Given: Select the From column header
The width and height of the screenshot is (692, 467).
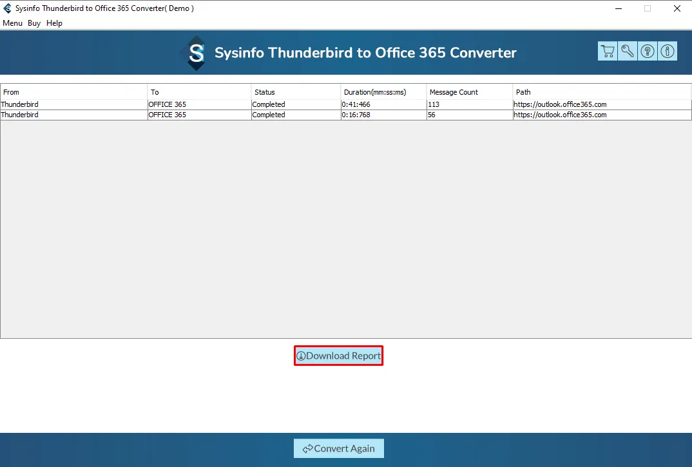Looking at the screenshot, I should [x=73, y=92].
